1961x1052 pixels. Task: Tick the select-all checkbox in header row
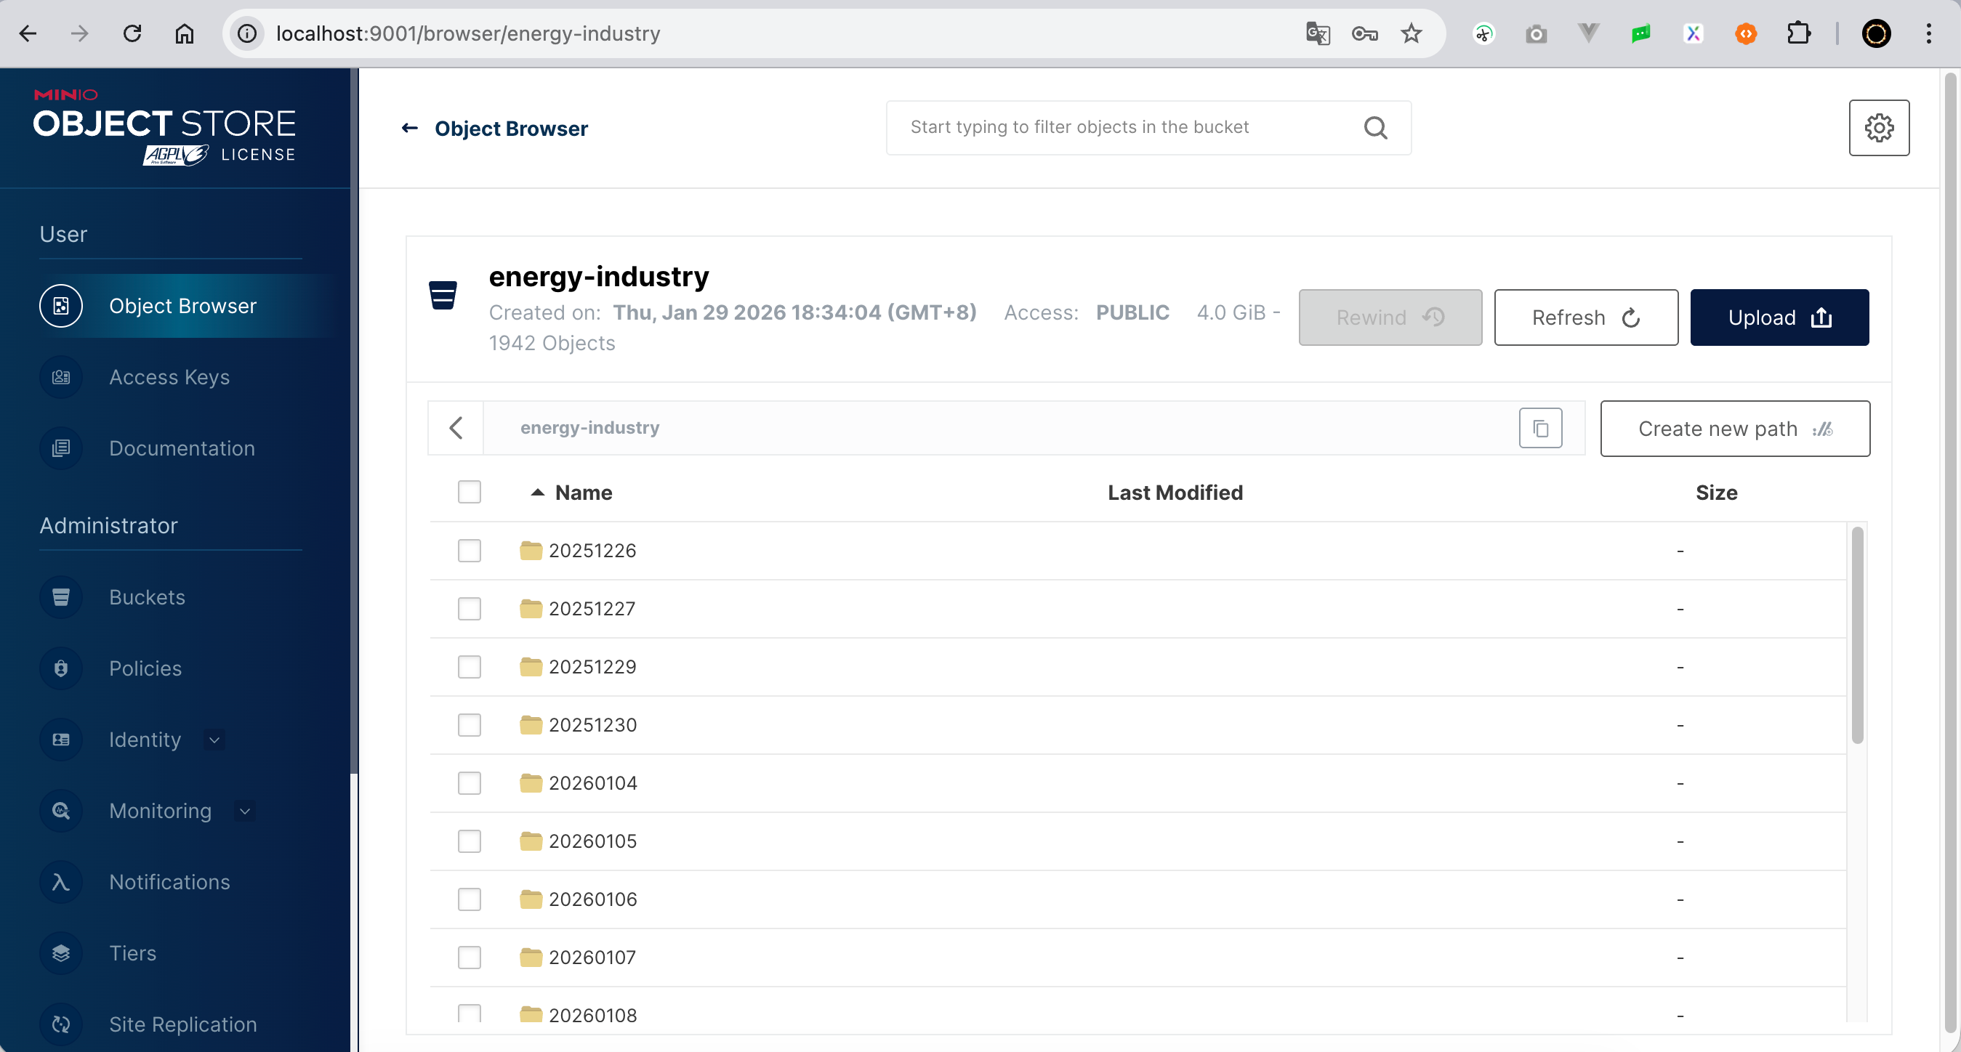click(x=469, y=492)
